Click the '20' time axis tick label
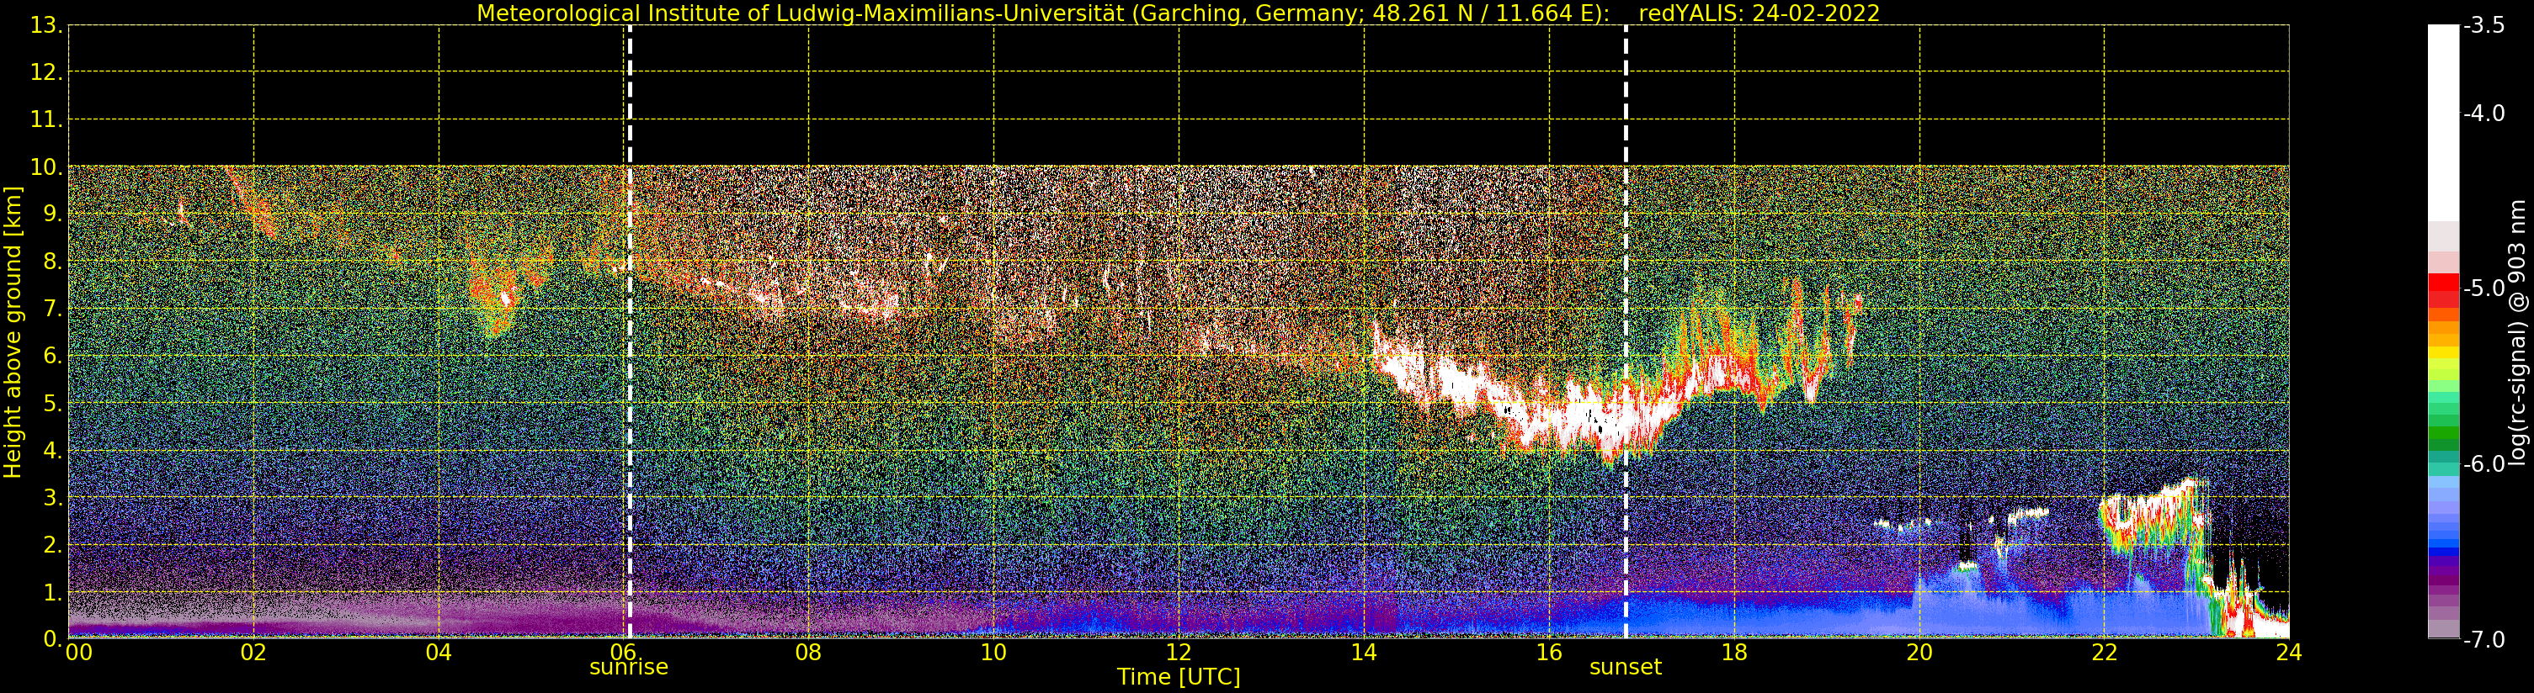The width and height of the screenshot is (2534, 693). click(1919, 653)
